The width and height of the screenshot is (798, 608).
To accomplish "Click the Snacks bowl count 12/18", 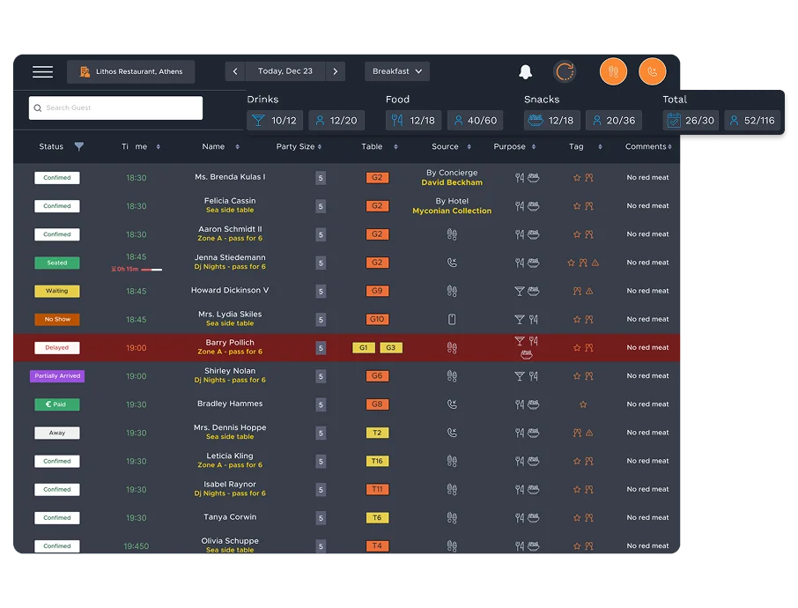I will (x=551, y=121).
